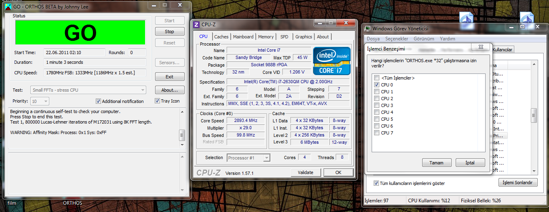Image resolution: width=549 pixels, height=212 pixels.
Task: Click the Start Time field in ORTHOS
Action: coord(74,52)
